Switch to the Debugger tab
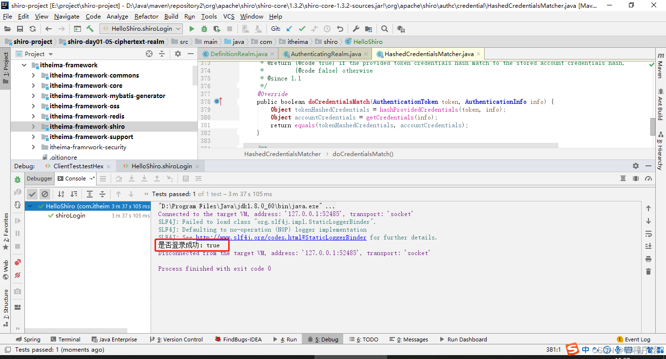666x359 pixels. click(39, 179)
